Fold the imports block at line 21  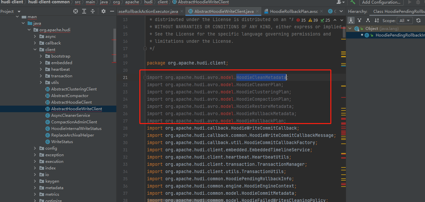145,78
